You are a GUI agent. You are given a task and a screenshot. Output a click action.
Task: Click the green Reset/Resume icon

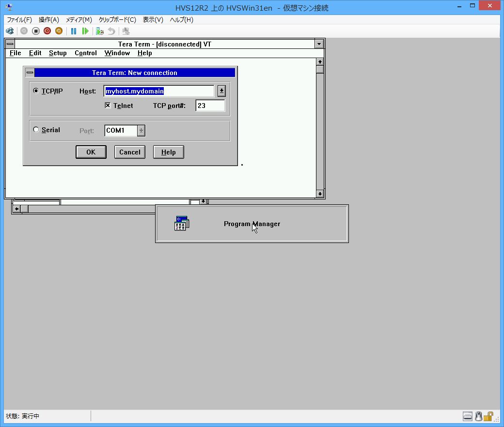pos(85,31)
